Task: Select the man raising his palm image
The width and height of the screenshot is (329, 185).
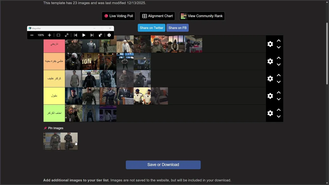Action: (74, 113)
